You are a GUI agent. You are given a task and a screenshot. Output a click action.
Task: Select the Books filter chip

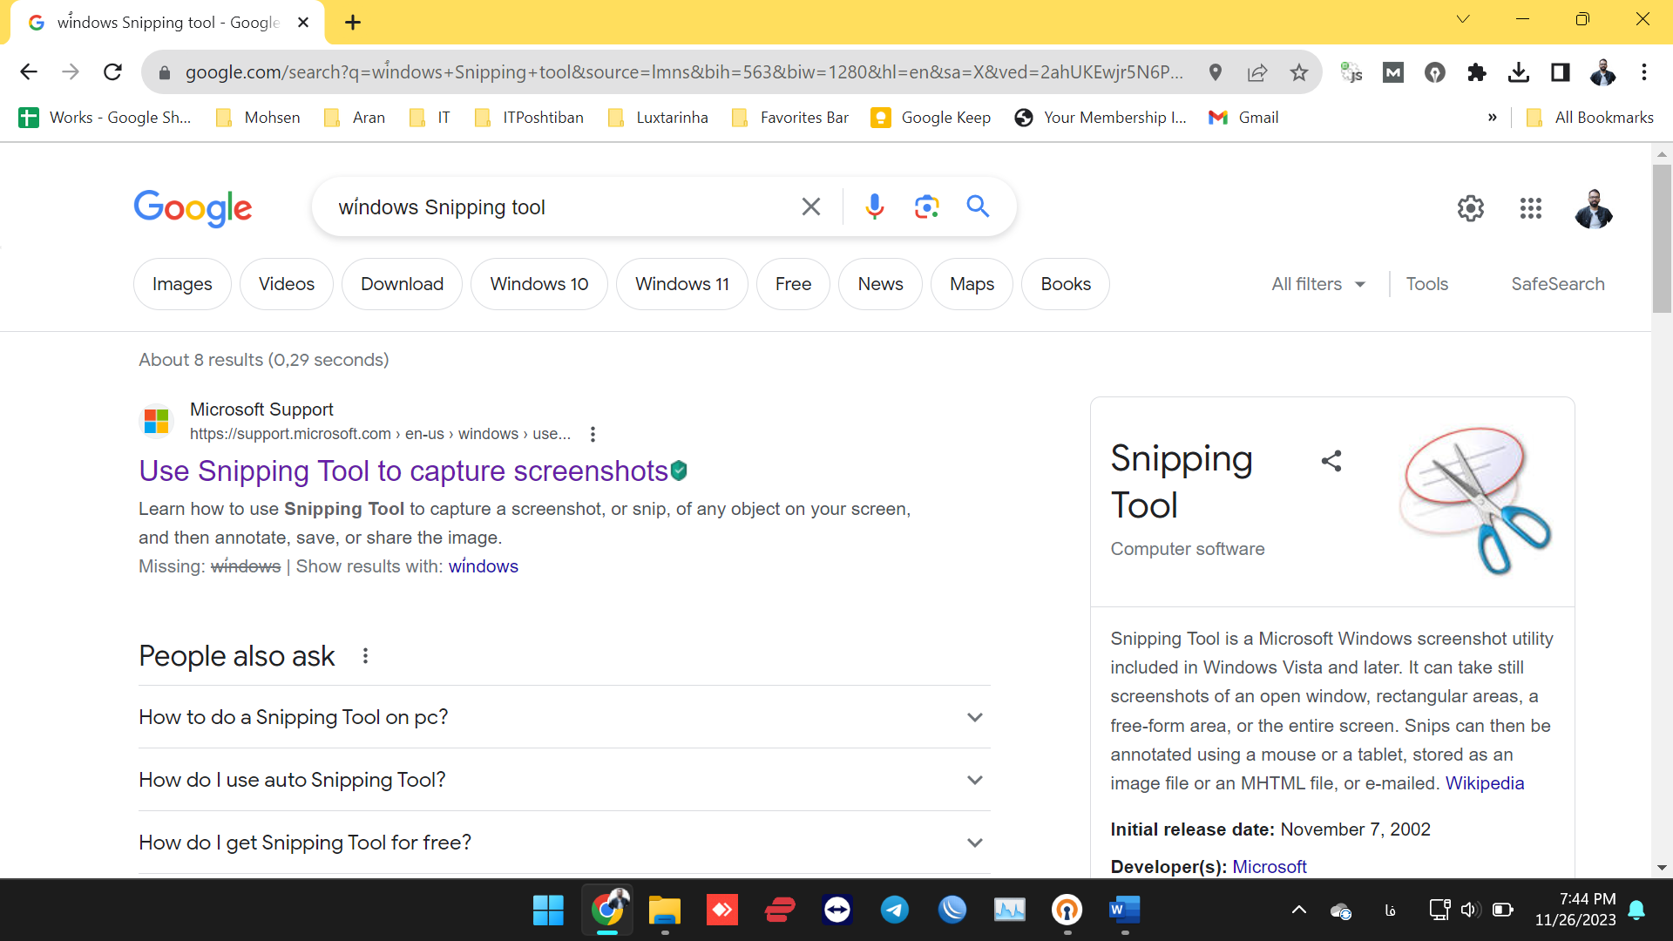coord(1066,284)
